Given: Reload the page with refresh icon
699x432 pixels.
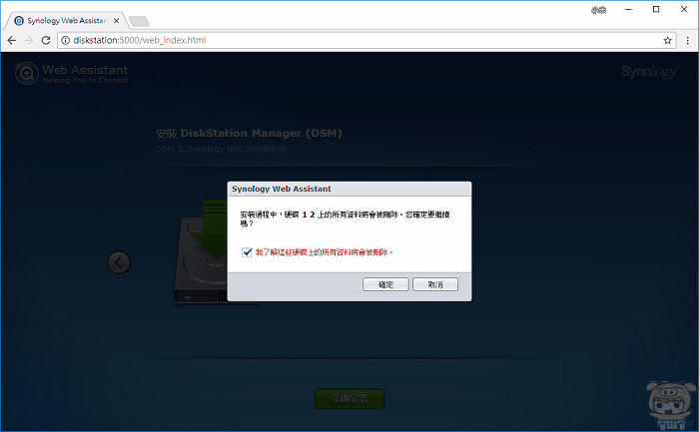Looking at the screenshot, I should click(46, 40).
